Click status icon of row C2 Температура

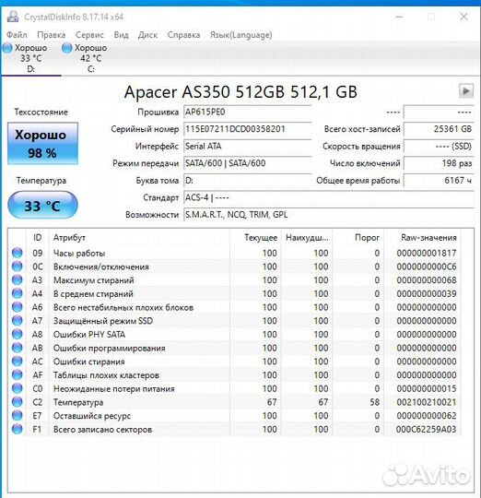click(x=18, y=402)
